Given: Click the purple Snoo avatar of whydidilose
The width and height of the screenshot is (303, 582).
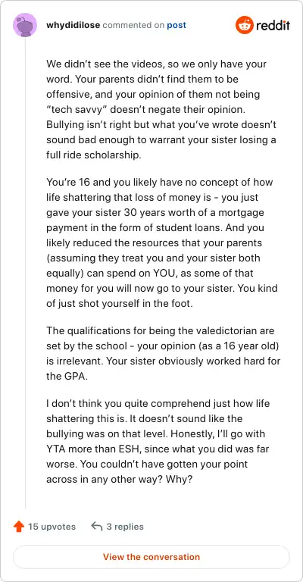Looking at the screenshot, I should tap(25, 25).
